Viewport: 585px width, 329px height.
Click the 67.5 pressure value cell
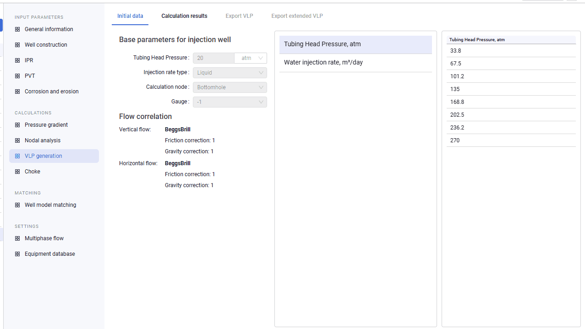[x=511, y=64]
